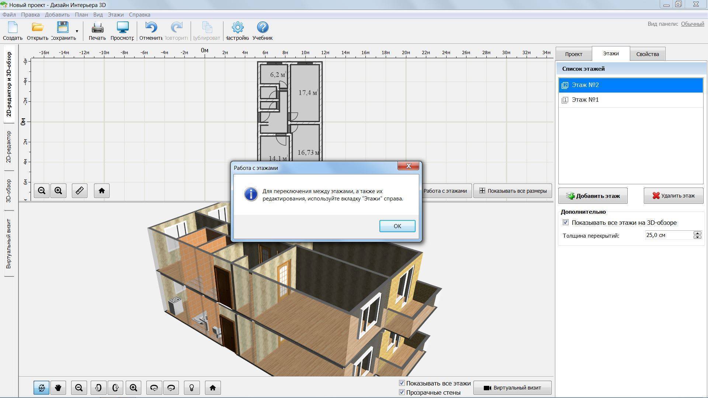This screenshot has width=708, height=398.
Task: Select the pencil/draw tool icon
Action: pyautogui.click(x=79, y=190)
